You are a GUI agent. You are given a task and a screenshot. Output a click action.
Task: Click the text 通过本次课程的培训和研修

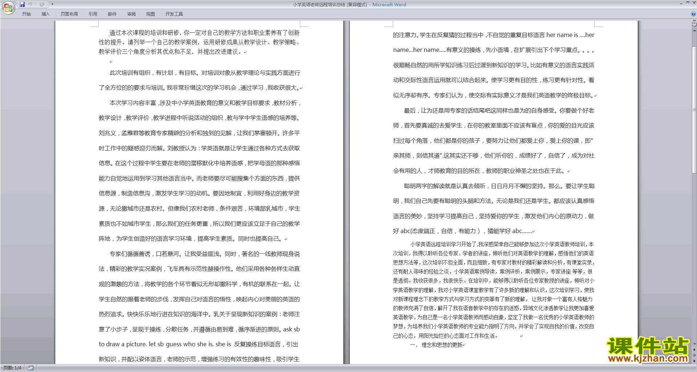(144, 33)
